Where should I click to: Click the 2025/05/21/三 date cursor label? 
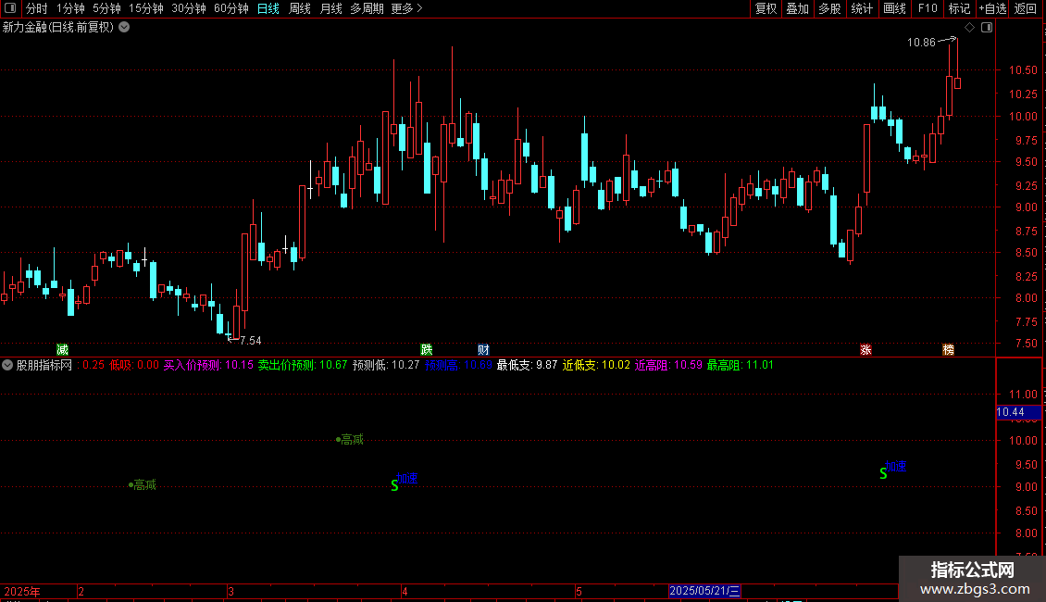(x=704, y=591)
